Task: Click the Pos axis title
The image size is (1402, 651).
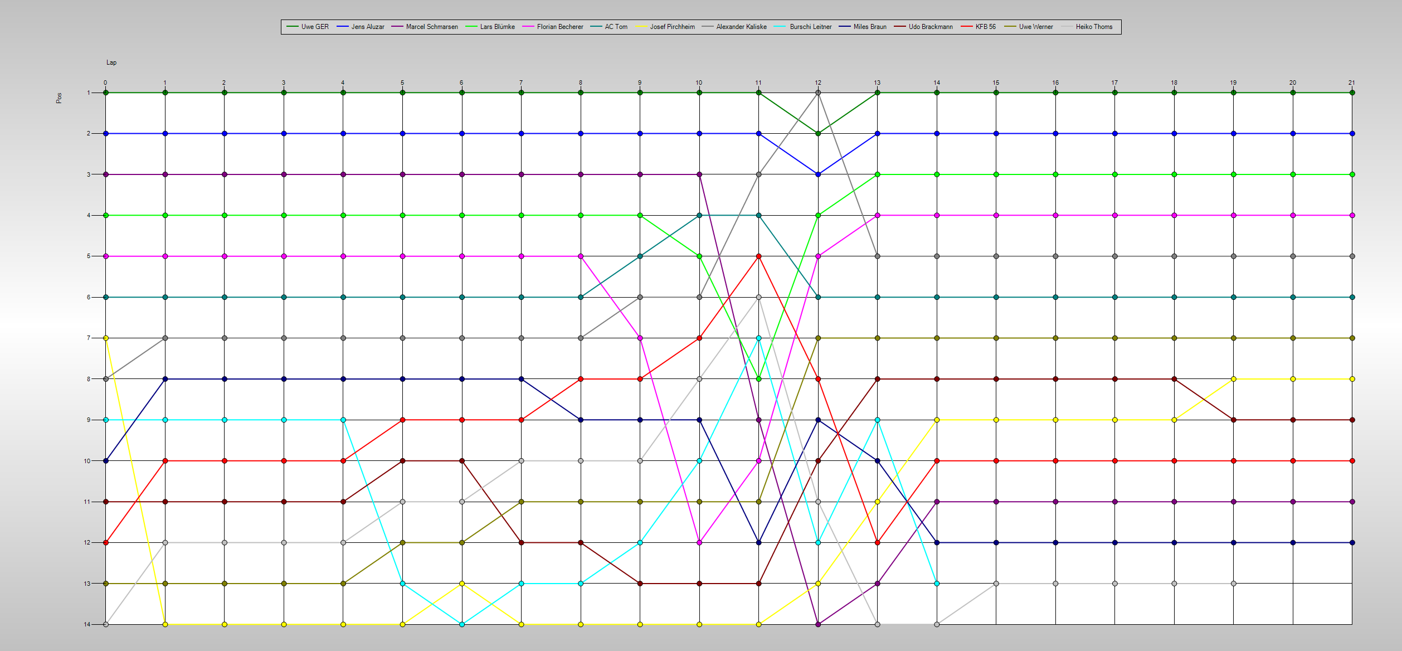Action: click(x=59, y=98)
